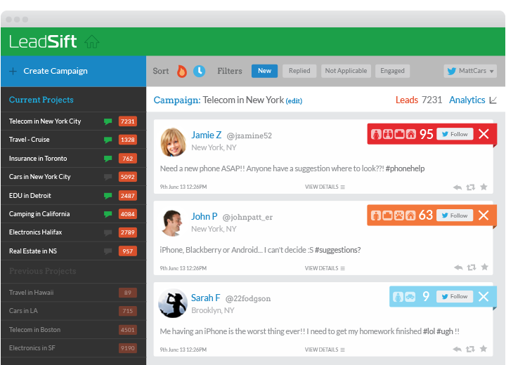Dismiss Sarah F lead with X
Screen dimensions: 506x365
coord(484,296)
